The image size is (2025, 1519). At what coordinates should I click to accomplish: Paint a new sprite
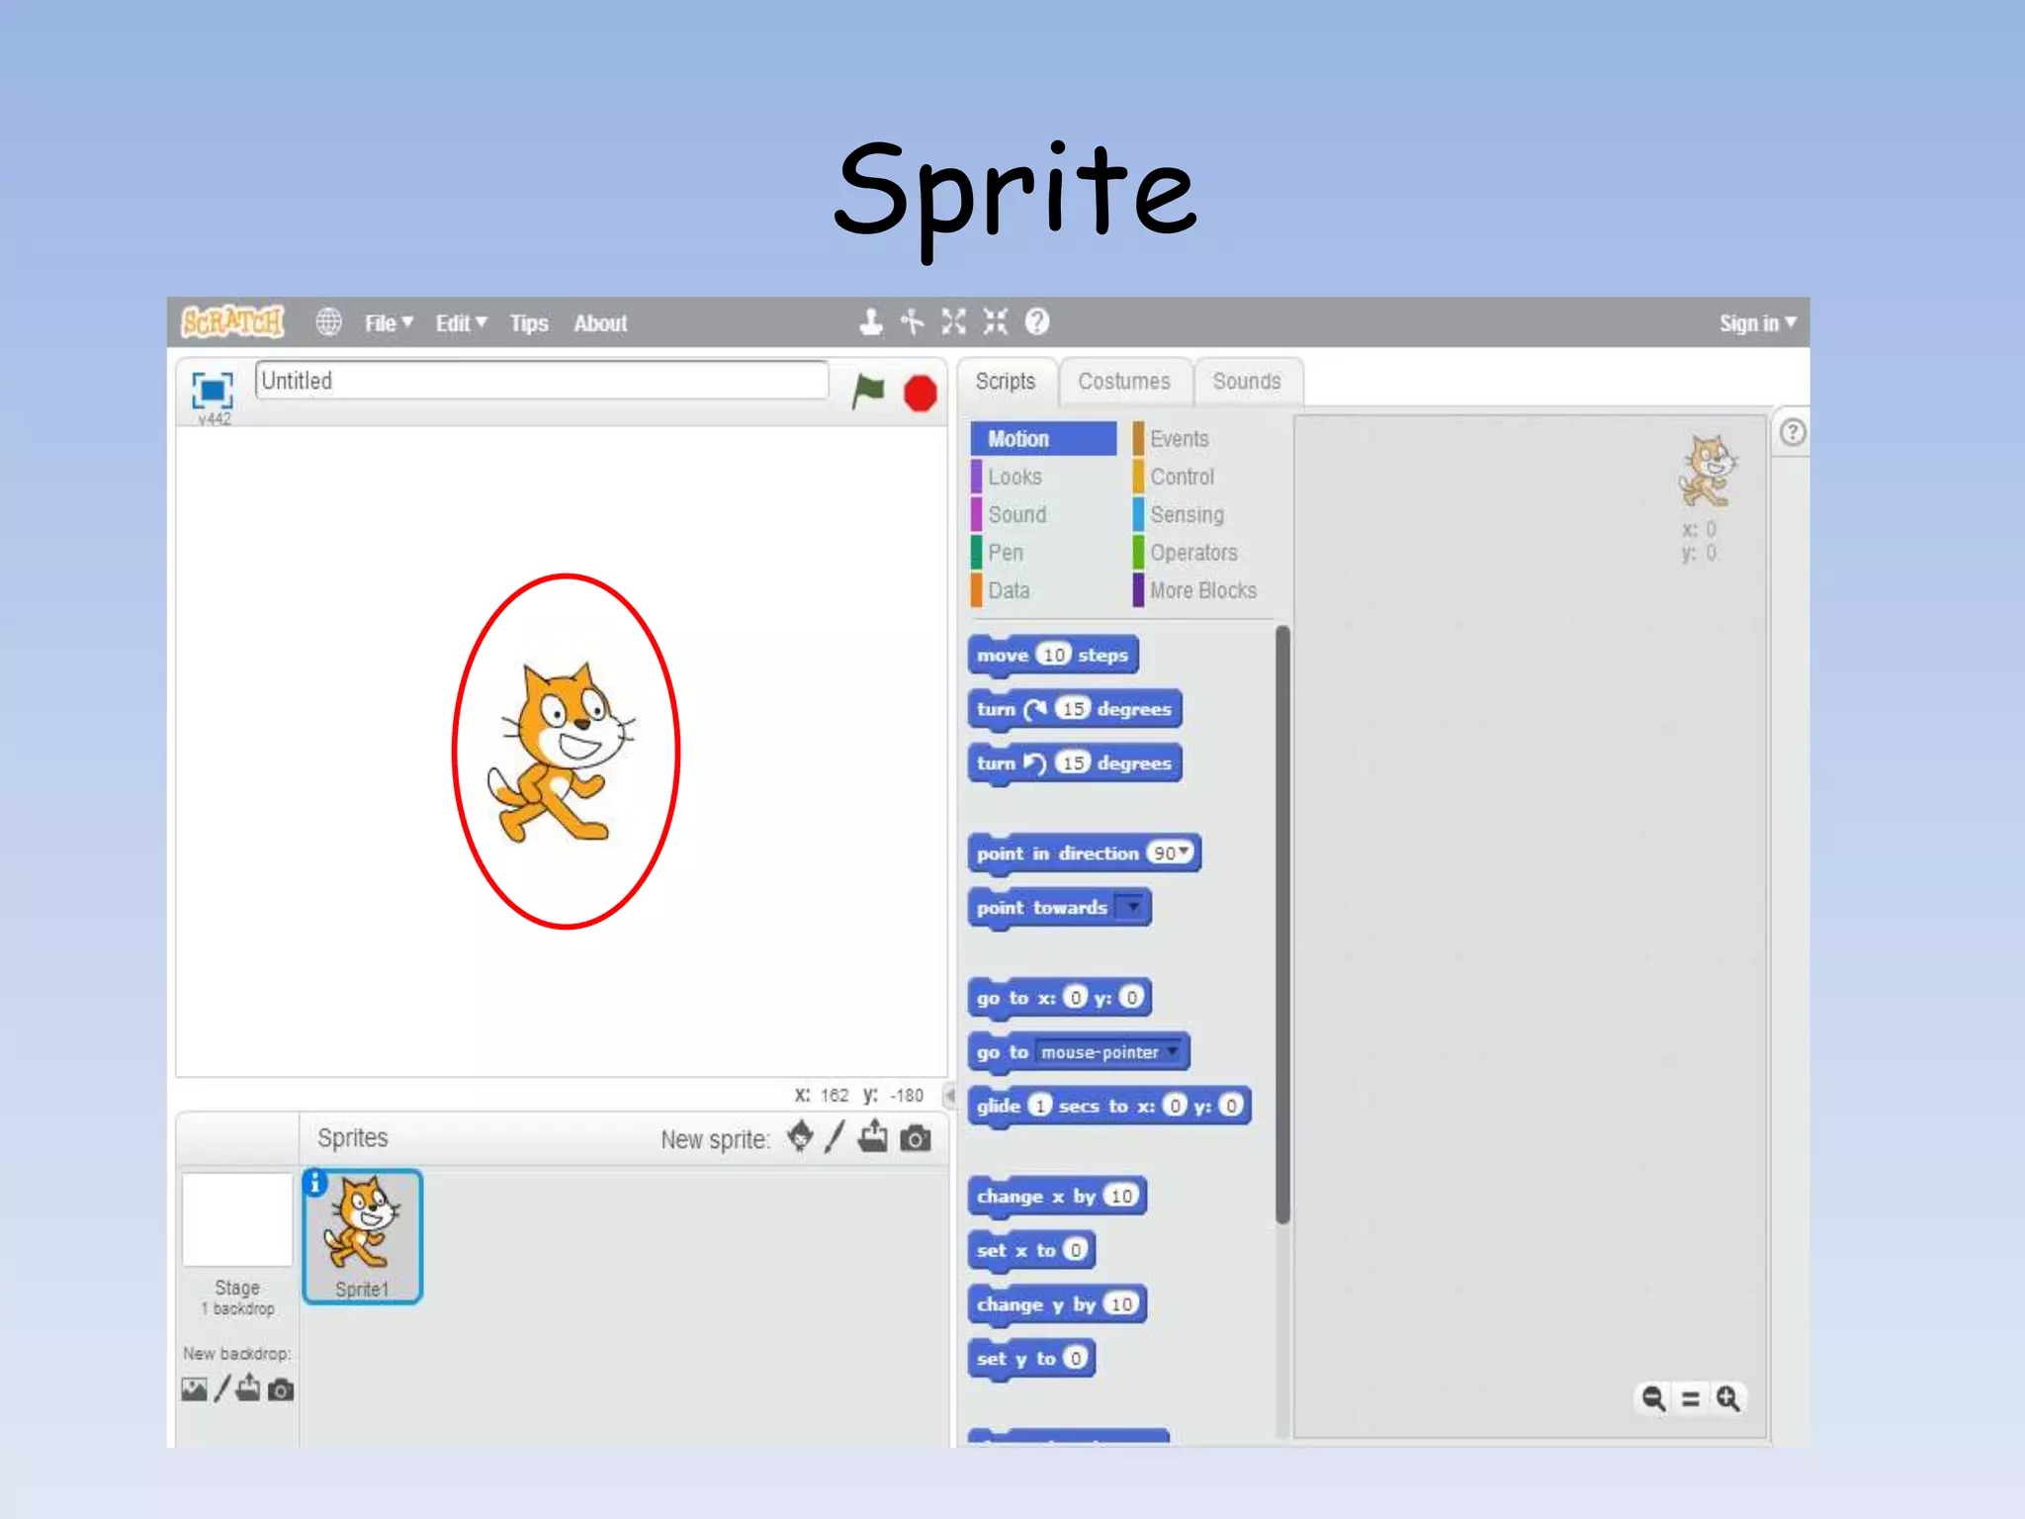[836, 1137]
